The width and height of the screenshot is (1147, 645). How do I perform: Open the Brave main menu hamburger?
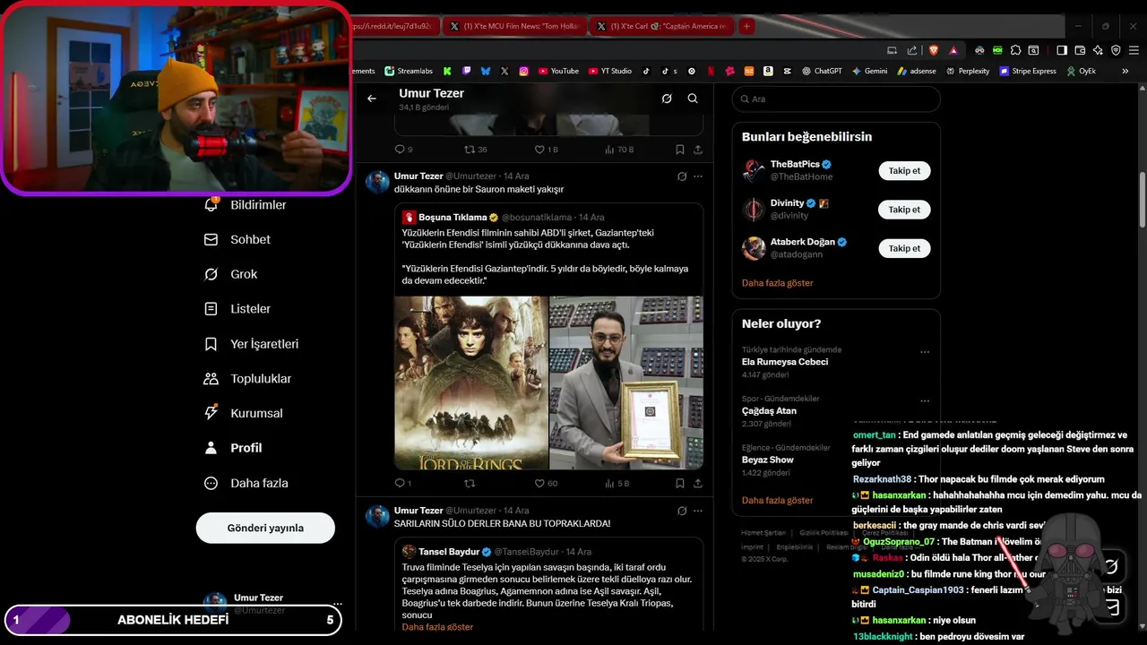(x=1134, y=50)
